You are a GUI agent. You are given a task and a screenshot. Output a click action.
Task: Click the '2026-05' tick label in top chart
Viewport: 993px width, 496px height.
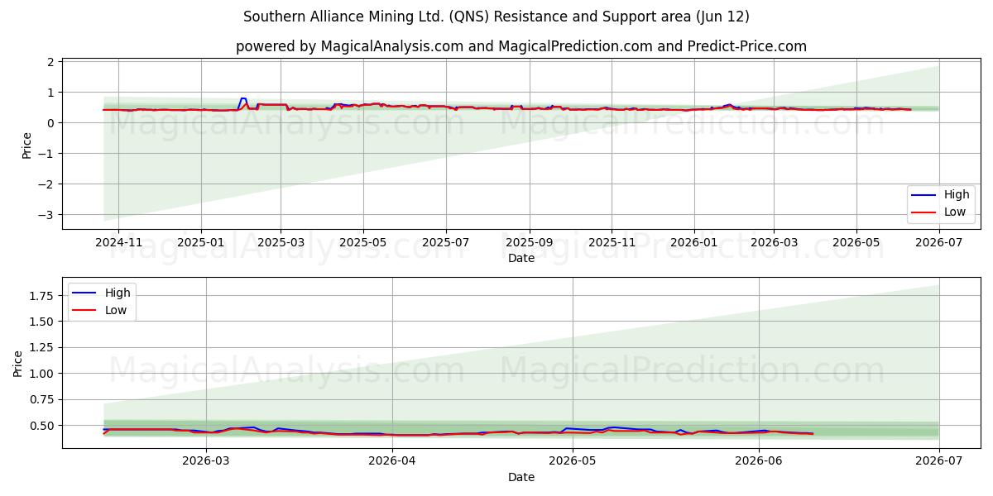coord(856,242)
